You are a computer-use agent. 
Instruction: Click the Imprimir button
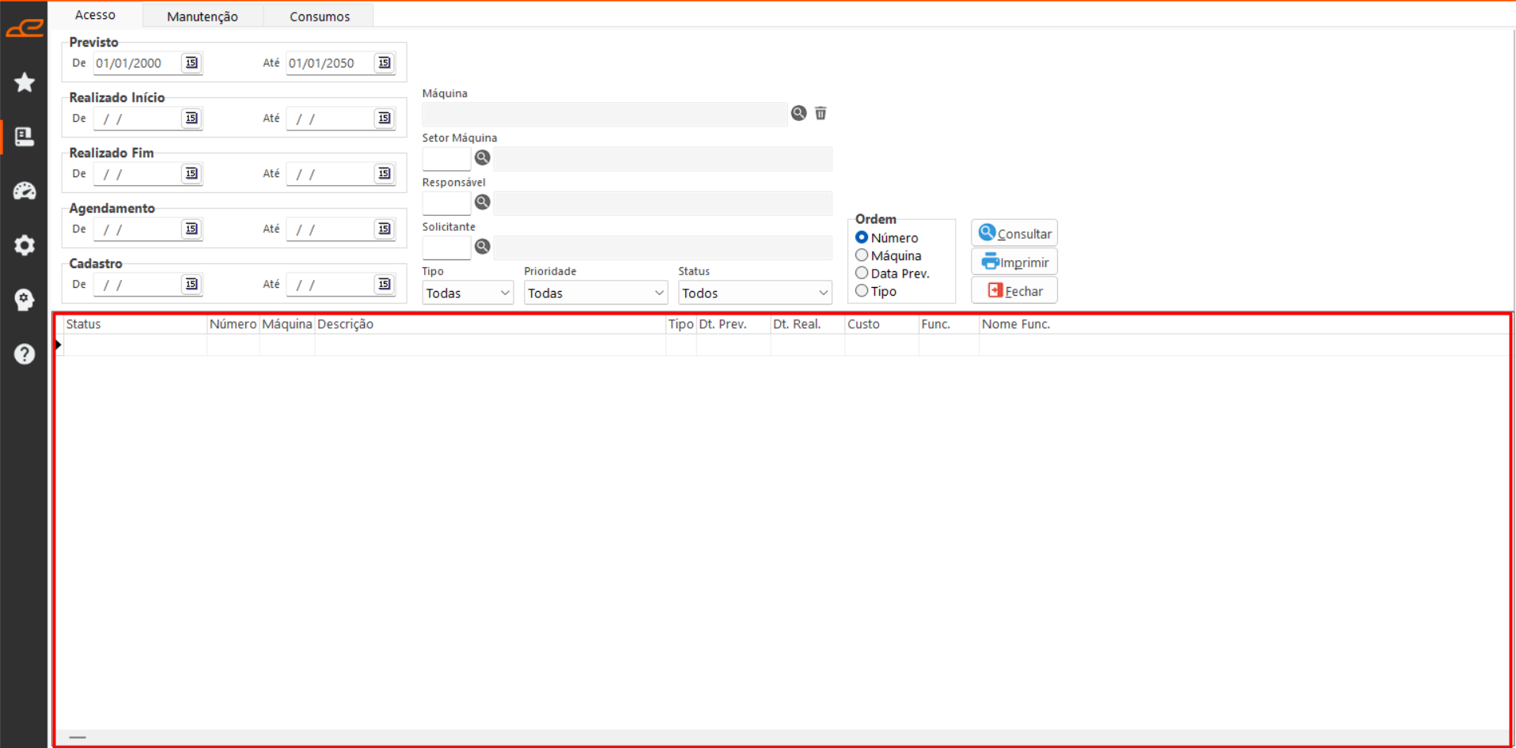[1014, 263]
